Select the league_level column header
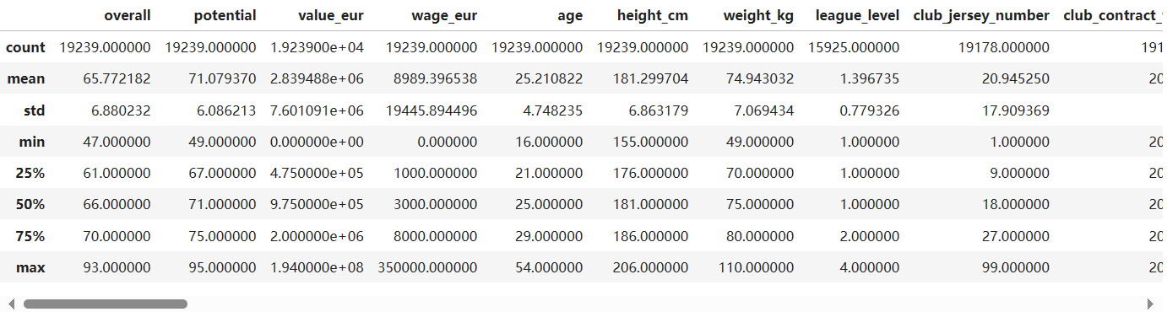 click(857, 16)
